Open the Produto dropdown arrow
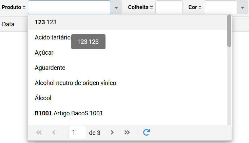 click(x=116, y=7)
